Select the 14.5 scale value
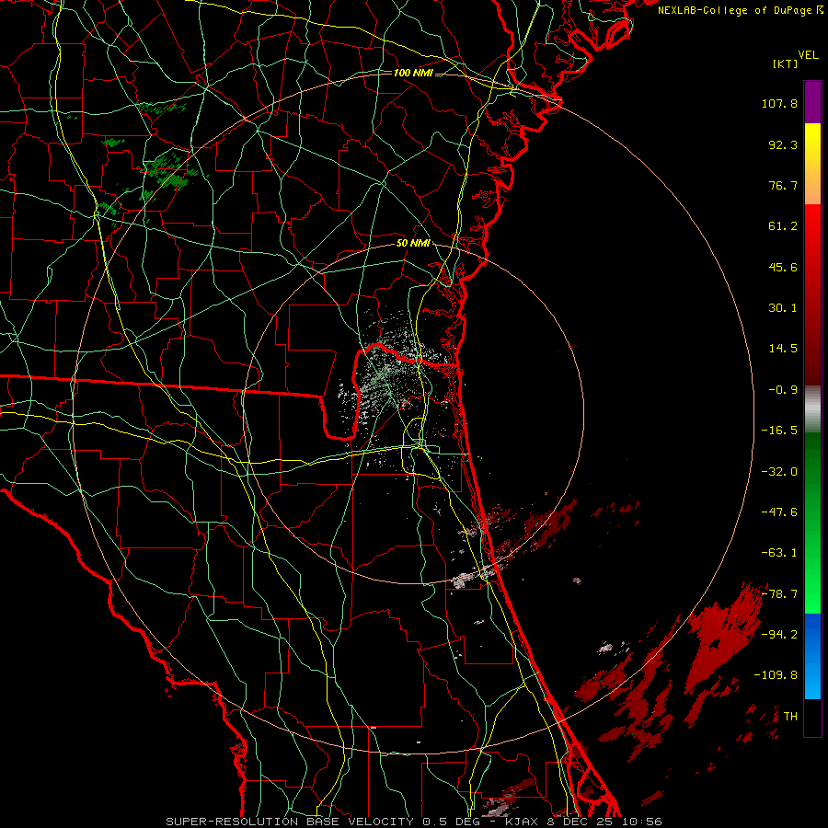The width and height of the screenshot is (828, 828). (x=783, y=349)
